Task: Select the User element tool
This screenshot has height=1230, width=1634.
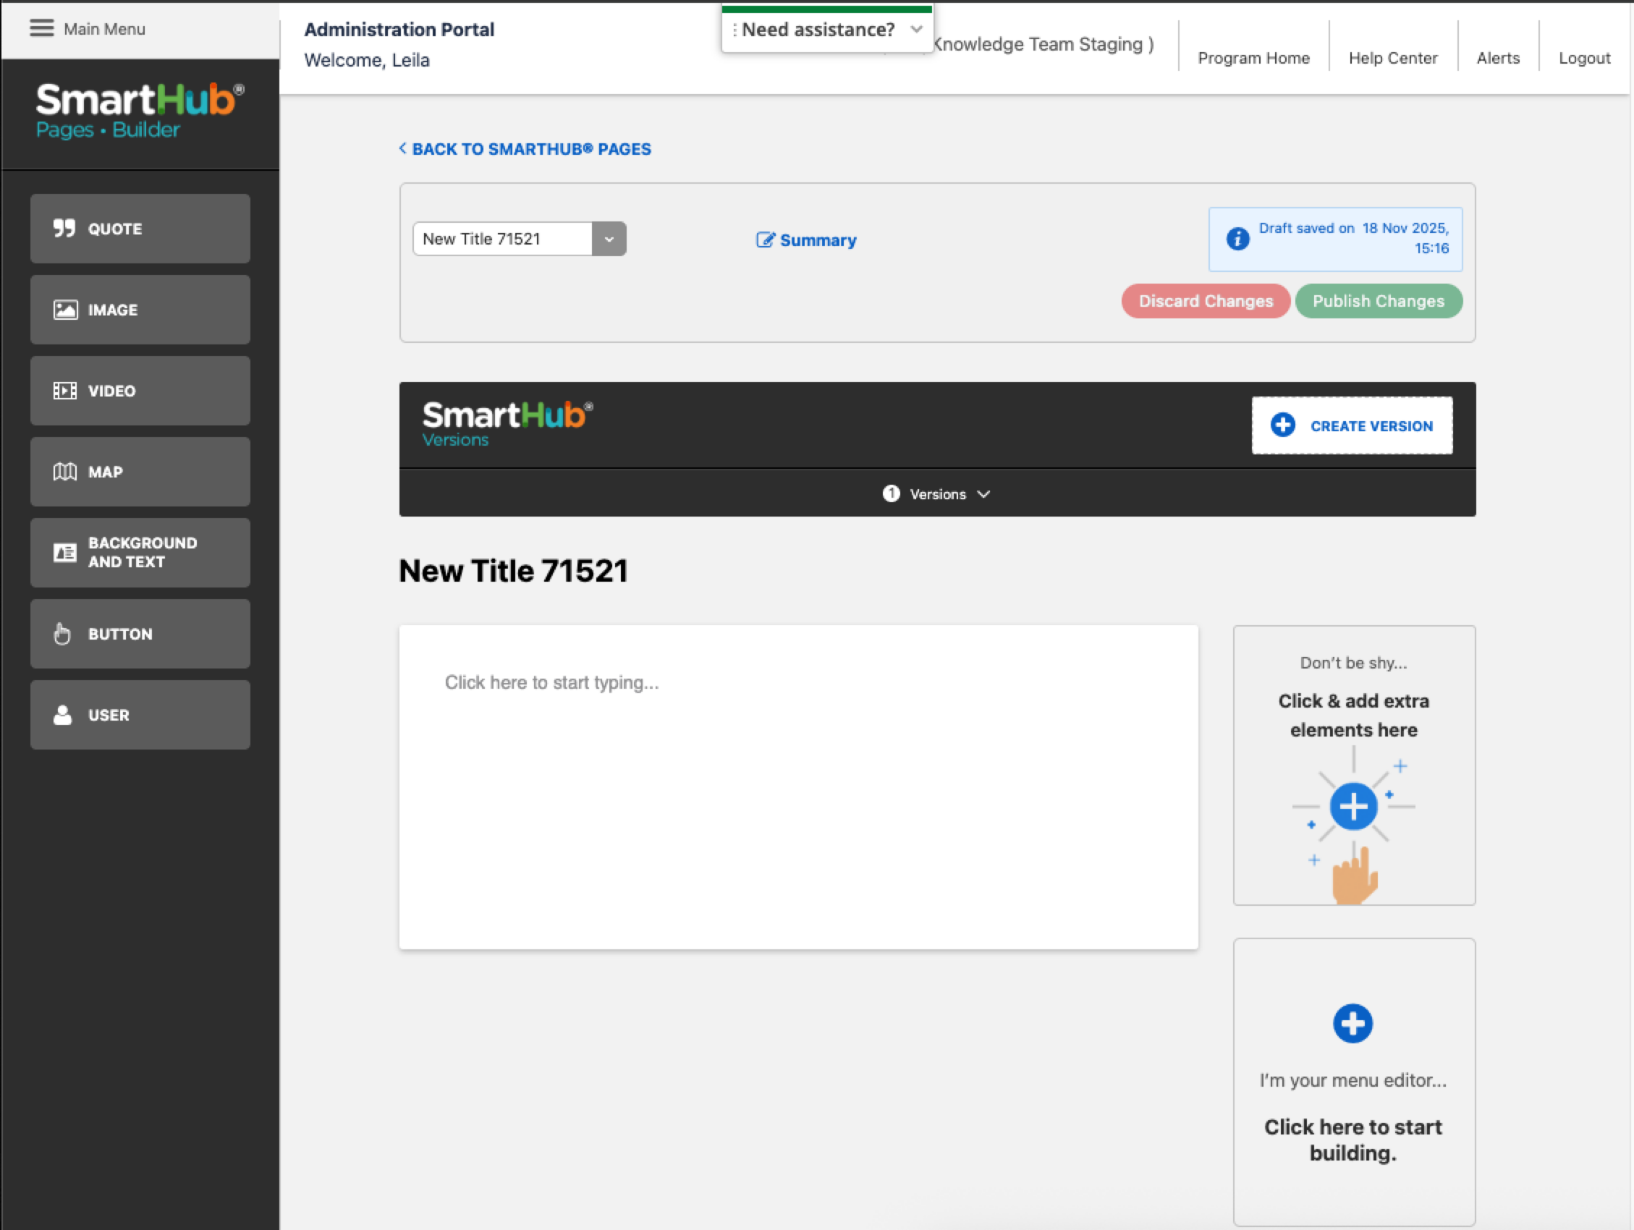Action: pos(140,714)
